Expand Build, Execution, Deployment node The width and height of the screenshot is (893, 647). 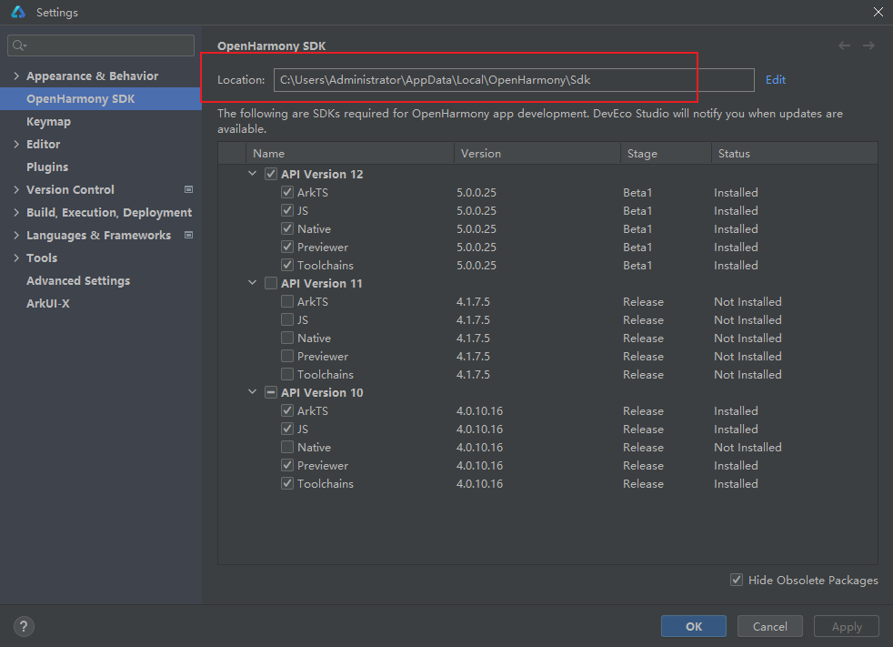point(16,213)
